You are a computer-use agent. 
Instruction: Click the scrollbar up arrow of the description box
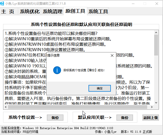tap(156, 33)
